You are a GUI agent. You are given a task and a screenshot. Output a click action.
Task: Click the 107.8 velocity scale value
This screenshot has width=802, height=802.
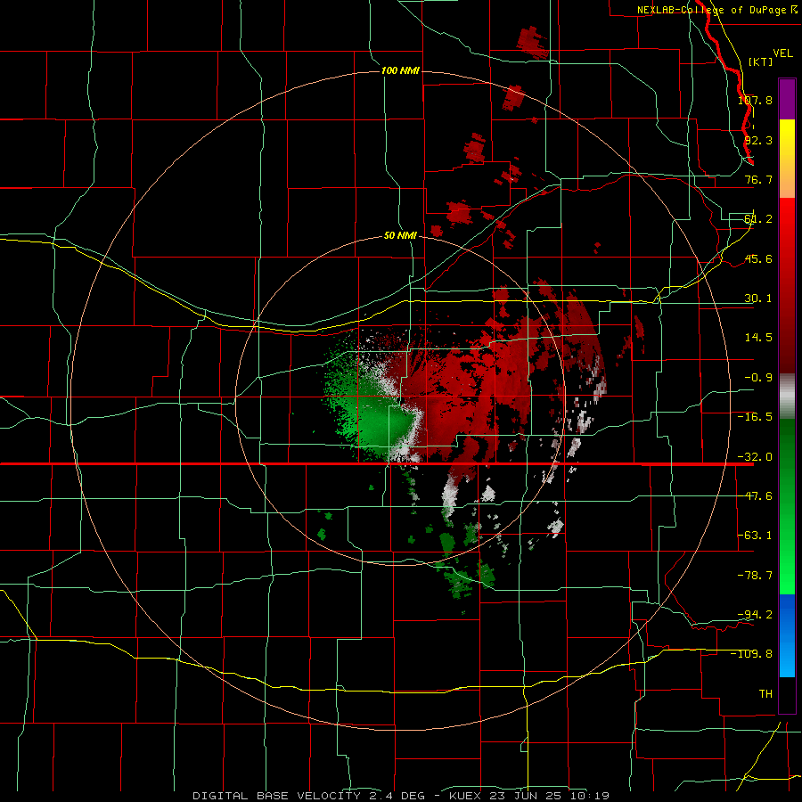tap(755, 100)
